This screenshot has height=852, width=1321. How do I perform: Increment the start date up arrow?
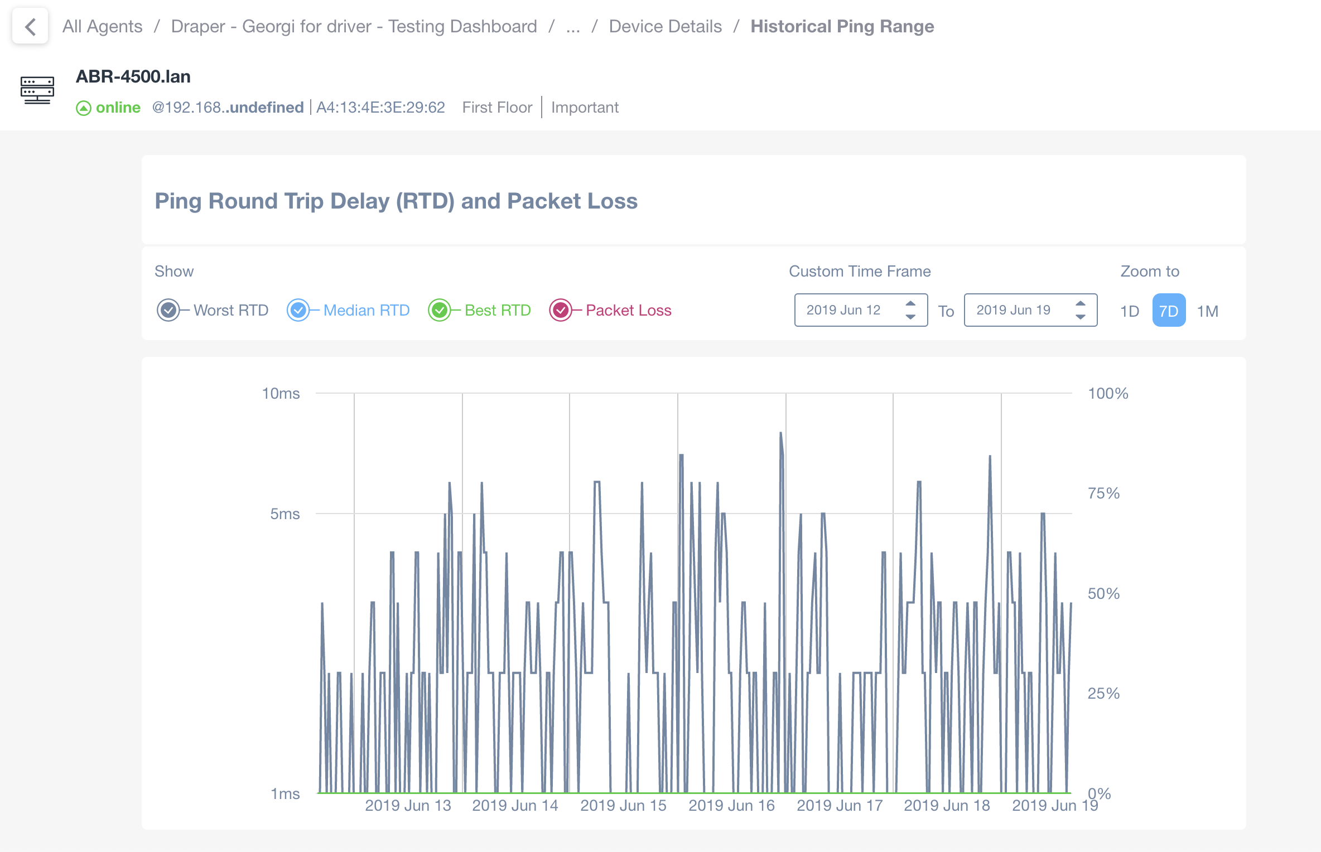[x=910, y=303]
